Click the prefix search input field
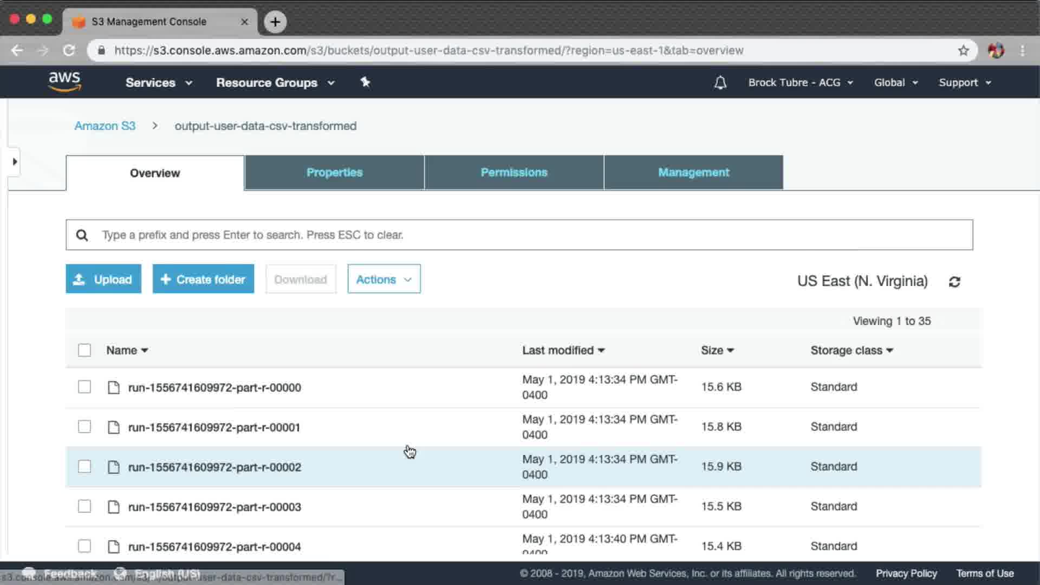Screen dimensions: 1040x585 click(x=520, y=235)
